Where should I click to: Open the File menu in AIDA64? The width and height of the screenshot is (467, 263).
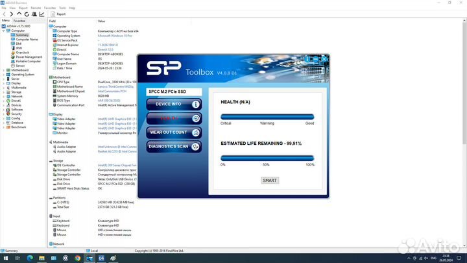[4, 8]
